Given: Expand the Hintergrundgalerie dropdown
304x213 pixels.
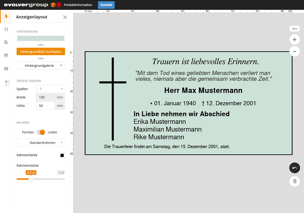Looking at the screenshot, I should point(41,65).
